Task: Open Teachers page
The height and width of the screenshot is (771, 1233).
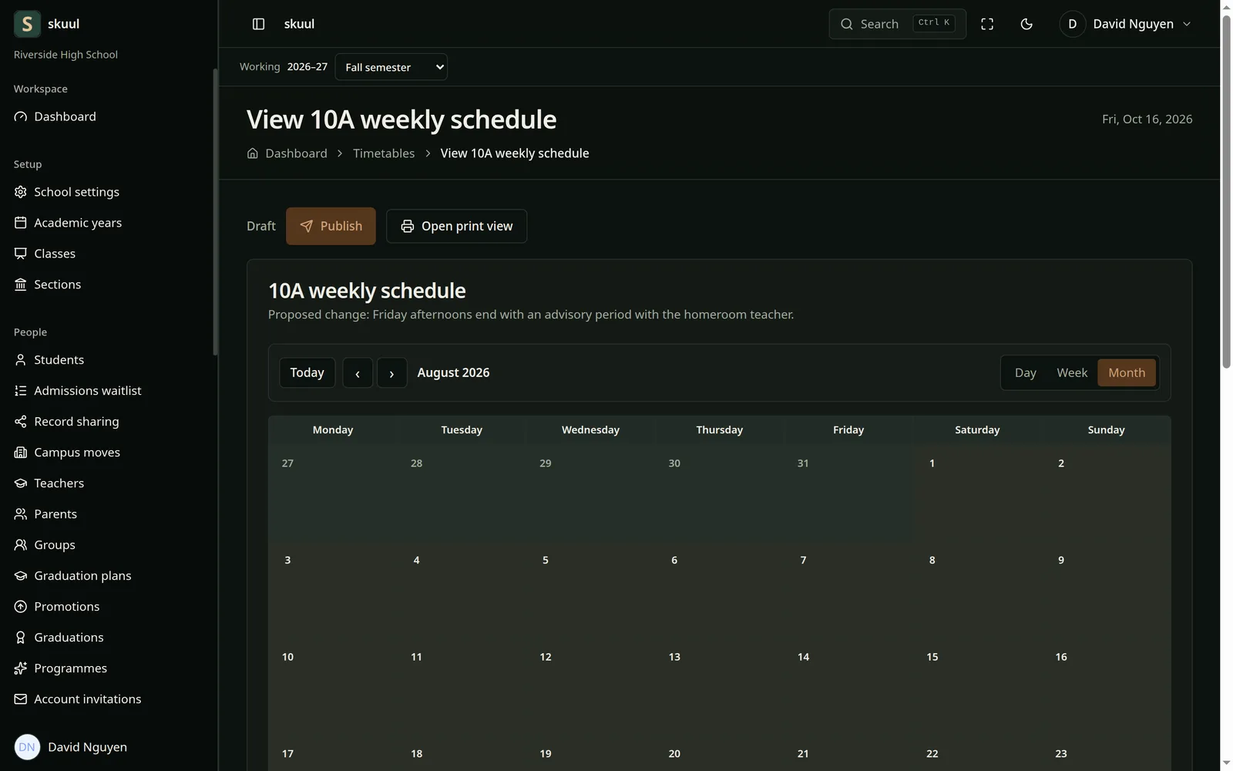Action: (108, 483)
